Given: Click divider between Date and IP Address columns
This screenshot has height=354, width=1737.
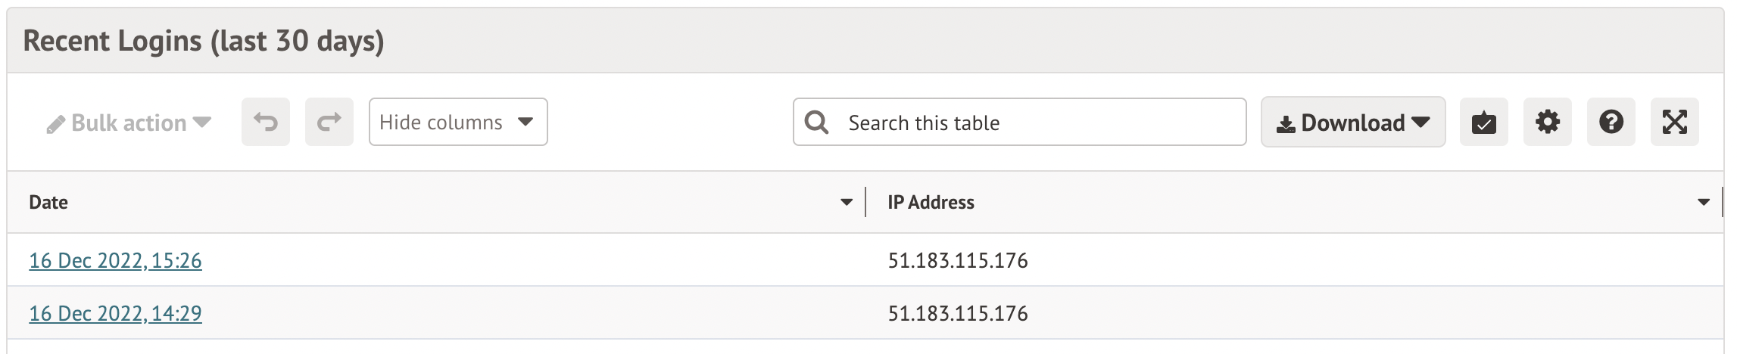Looking at the screenshot, I should (865, 202).
